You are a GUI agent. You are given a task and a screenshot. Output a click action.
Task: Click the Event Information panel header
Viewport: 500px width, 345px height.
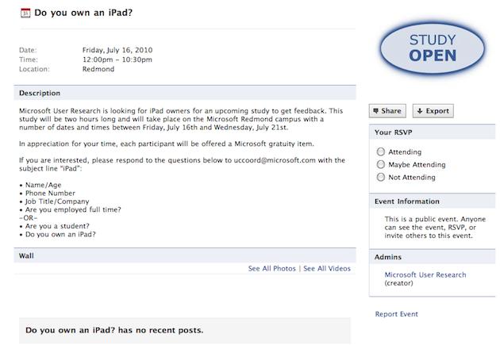(407, 201)
